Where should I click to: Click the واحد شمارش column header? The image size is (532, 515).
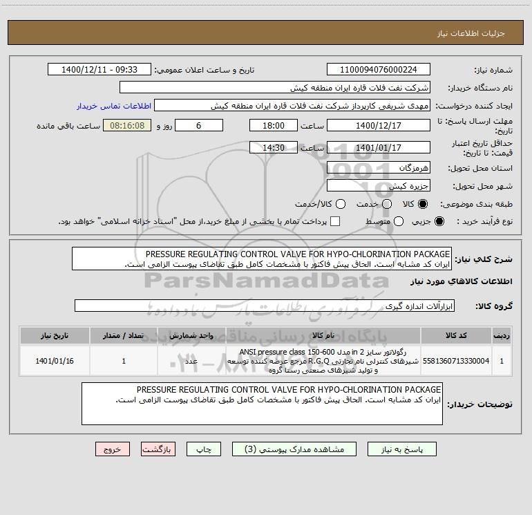pyautogui.click(x=191, y=335)
